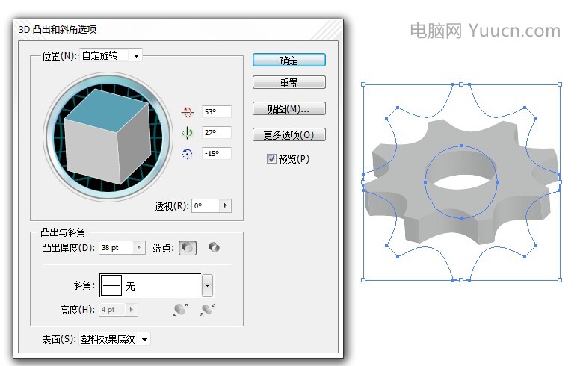This screenshot has width=580, height=366.
Task: Click the 更多选项(O) more options button
Action: coord(289,135)
